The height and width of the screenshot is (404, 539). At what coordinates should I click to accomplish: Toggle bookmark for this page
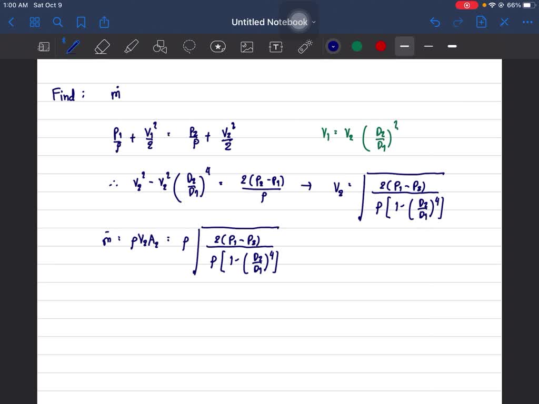[x=81, y=22]
